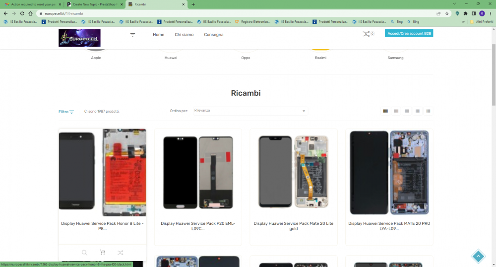Close the Ricambi tab
Viewport: 496px width, 267px height.
(184, 4)
